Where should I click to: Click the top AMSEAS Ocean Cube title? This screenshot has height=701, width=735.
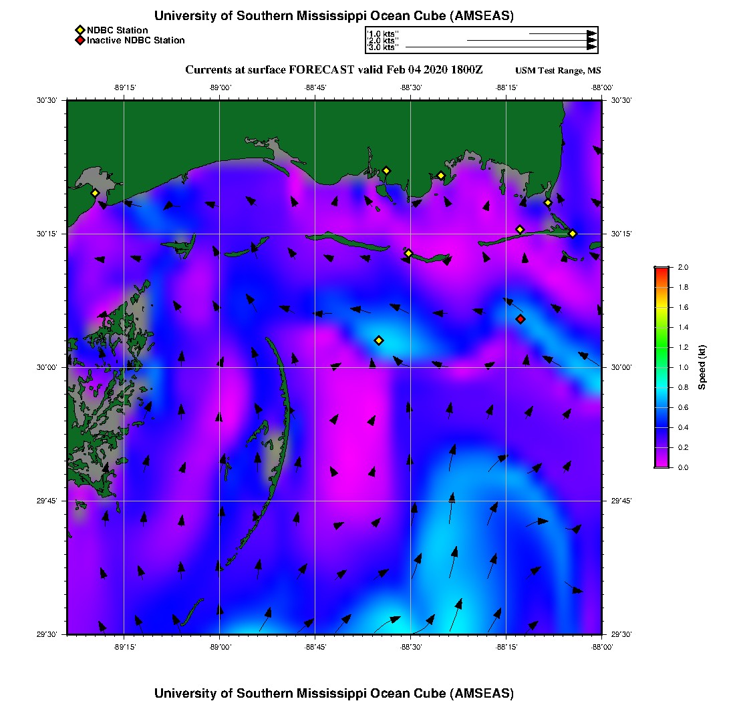334,16
